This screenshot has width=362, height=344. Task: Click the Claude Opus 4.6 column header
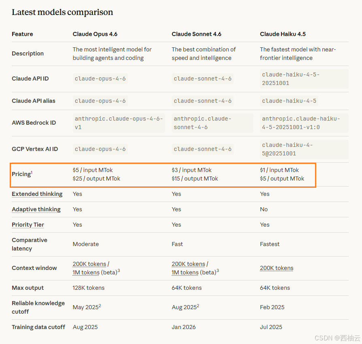[x=95, y=34]
